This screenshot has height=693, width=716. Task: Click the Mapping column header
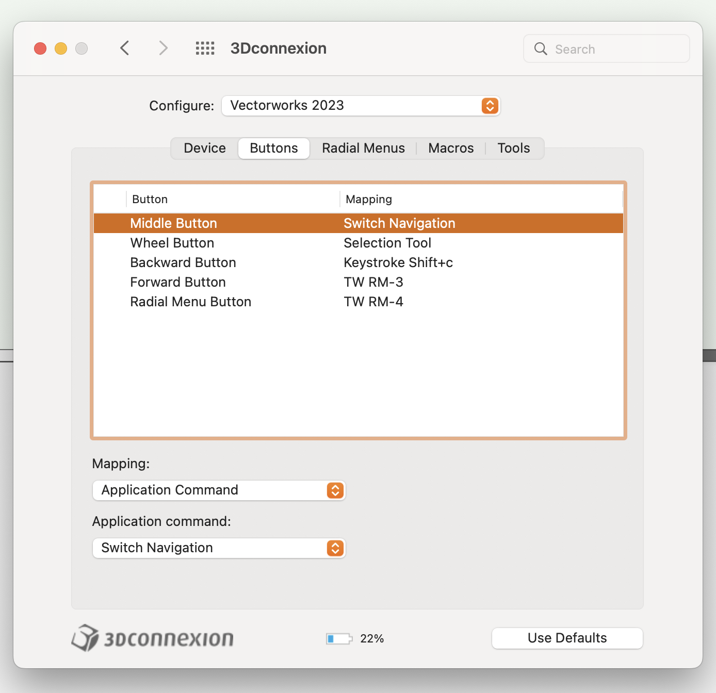pos(369,200)
